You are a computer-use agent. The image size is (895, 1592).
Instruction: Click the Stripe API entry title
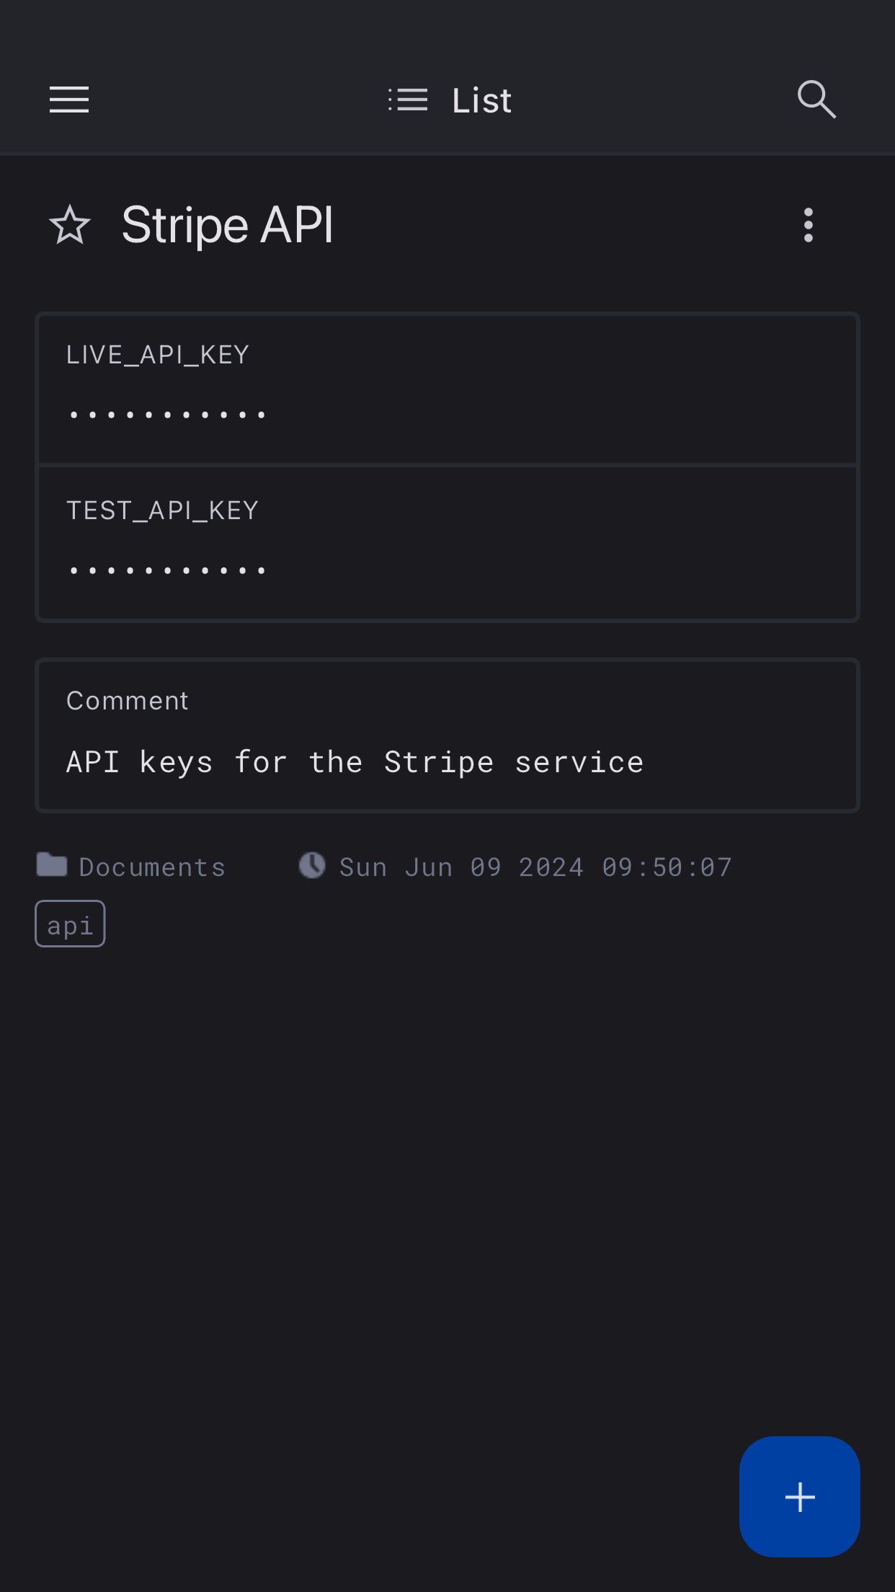(227, 225)
